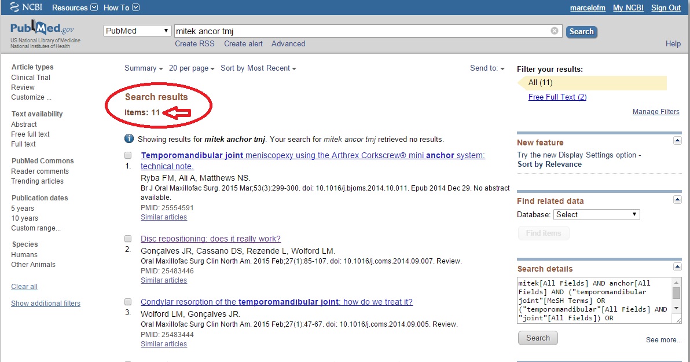Collapse the Search details panel

pyautogui.click(x=677, y=268)
